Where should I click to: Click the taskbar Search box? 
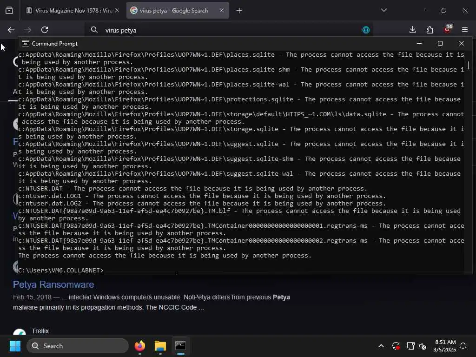(78, 346)
